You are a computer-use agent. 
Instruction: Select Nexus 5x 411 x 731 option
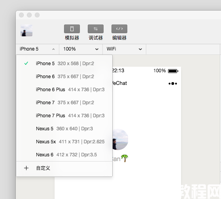click(x=64, y=142)
